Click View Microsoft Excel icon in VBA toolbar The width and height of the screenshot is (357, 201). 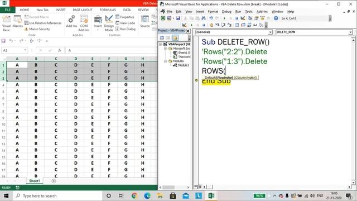163,18
